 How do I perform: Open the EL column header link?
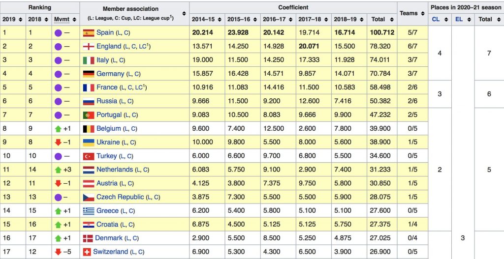point(459,20)
